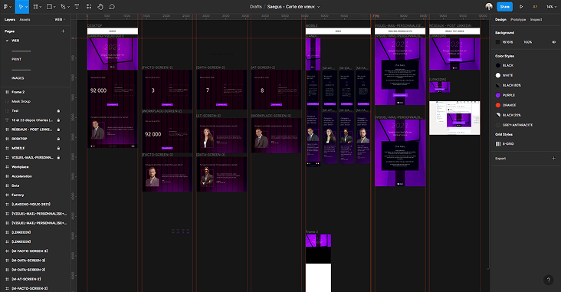The width and height of the screenshot is (561, 292).
Task: Toggle background color visibility eye
Action: pyautogui.click(x=554, y=42)
